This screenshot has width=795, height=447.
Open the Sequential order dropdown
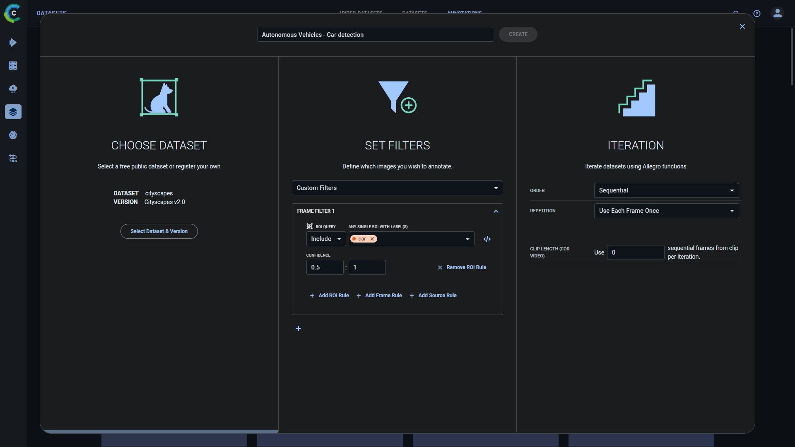(666, 190)
